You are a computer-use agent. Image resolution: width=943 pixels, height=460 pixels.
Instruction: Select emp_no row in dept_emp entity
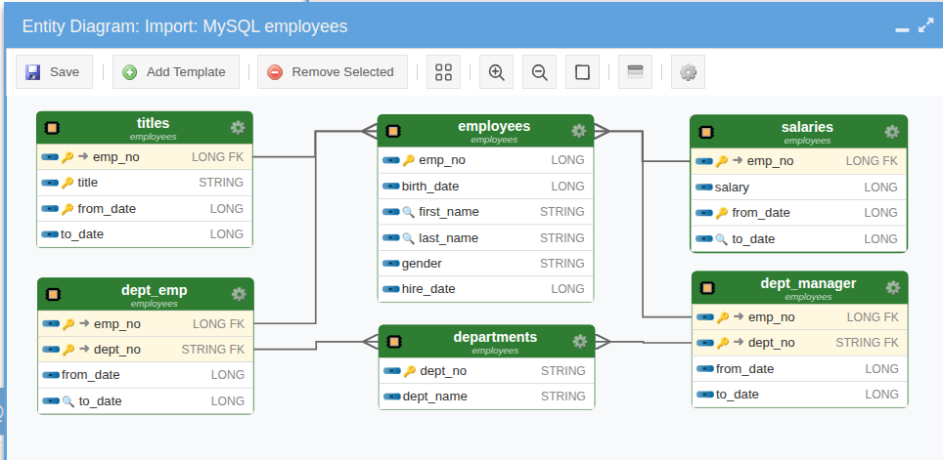click(146, 324)
